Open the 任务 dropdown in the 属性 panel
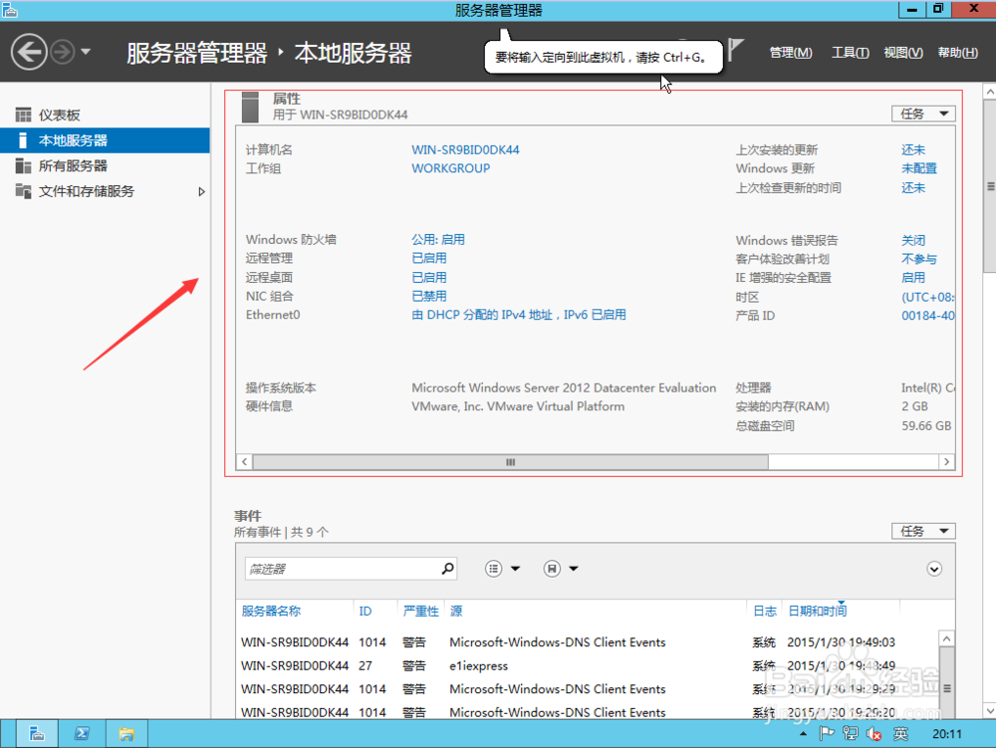 point(923,114)
